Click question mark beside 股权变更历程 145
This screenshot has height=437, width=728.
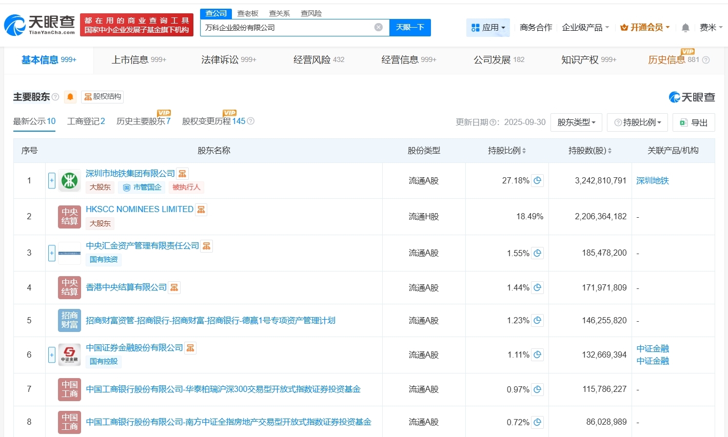pos(250,121)
